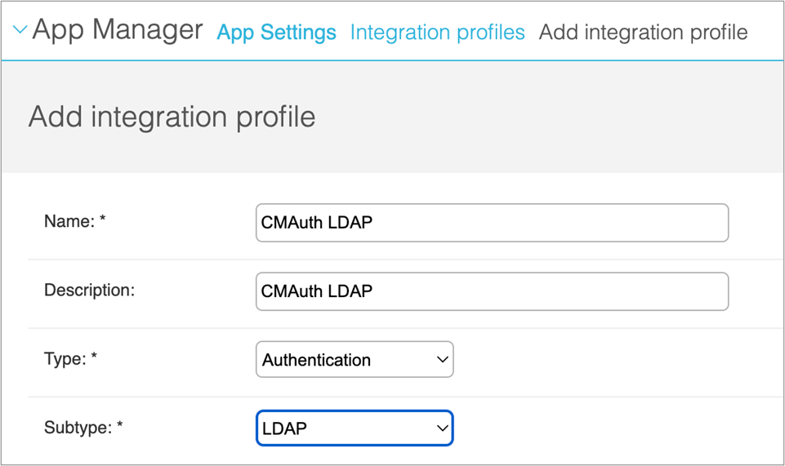Screen dimensions: 785x466
Task: Click the required asterisk beside Type
Action: 94,357
